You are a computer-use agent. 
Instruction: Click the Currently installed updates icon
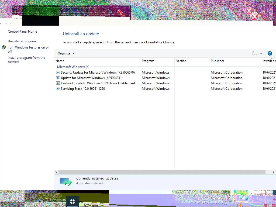tap(66, 182)
